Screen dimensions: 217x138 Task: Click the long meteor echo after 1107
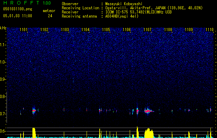pos(149,111)
